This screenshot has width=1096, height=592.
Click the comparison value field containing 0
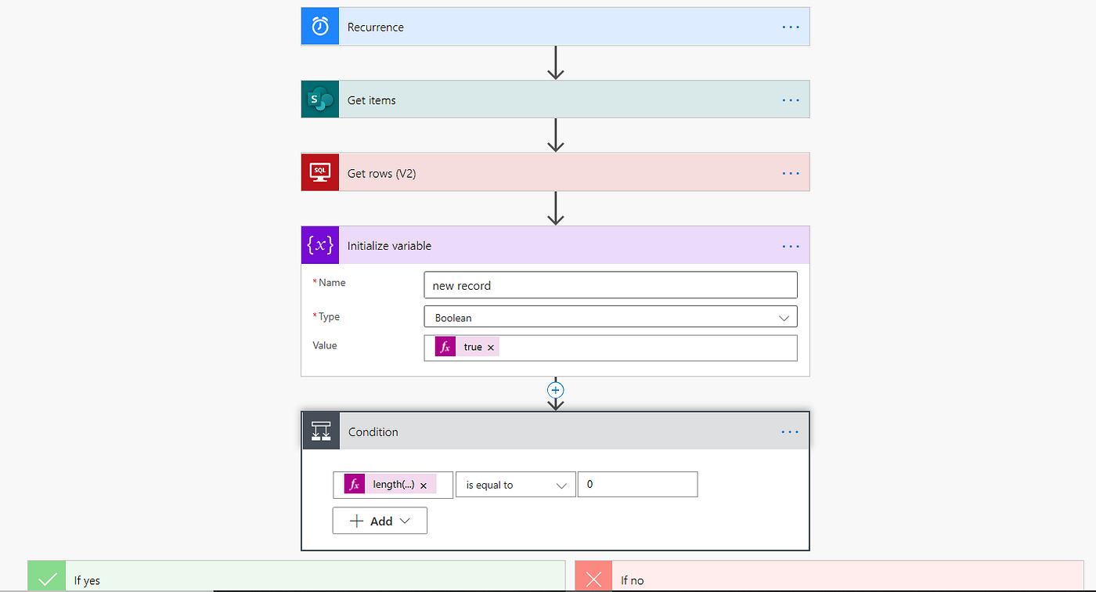(x=637, y=484)
